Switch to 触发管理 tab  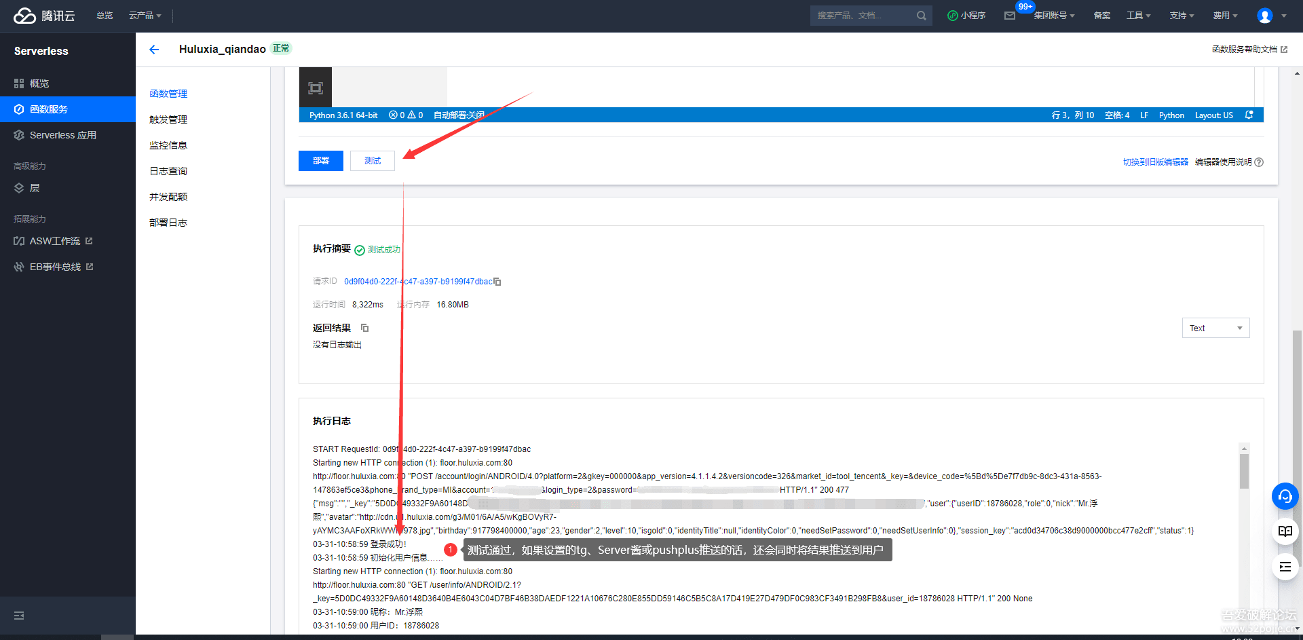point(168,119)
